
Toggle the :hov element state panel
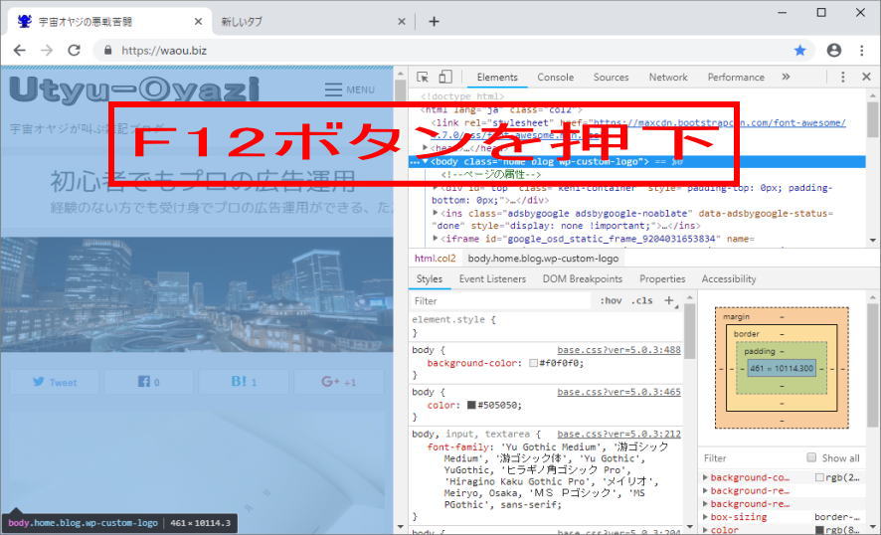[611, 301]
